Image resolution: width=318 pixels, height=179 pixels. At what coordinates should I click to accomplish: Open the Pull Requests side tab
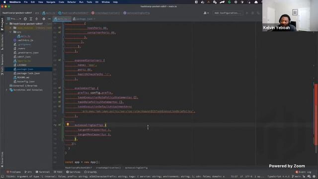point(2,65)
